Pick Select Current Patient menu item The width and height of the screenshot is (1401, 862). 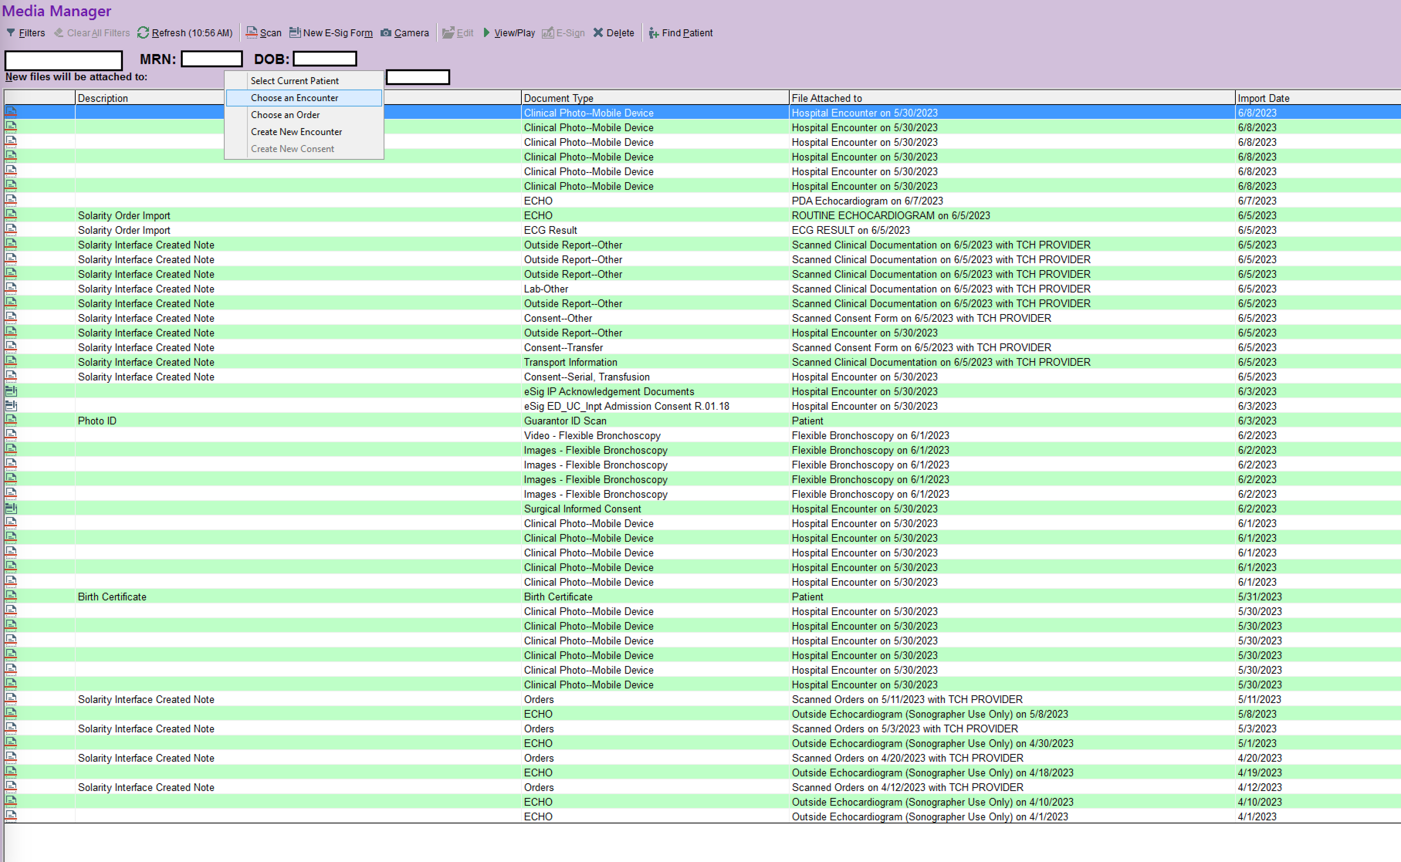click(304, 81)
